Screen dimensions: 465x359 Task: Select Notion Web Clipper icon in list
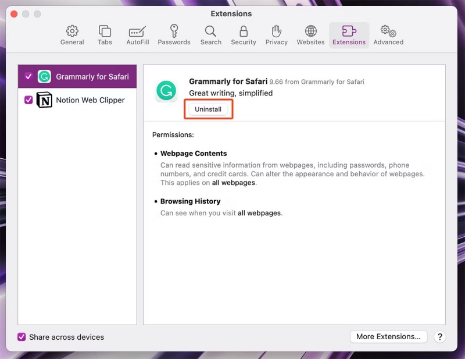45,99
